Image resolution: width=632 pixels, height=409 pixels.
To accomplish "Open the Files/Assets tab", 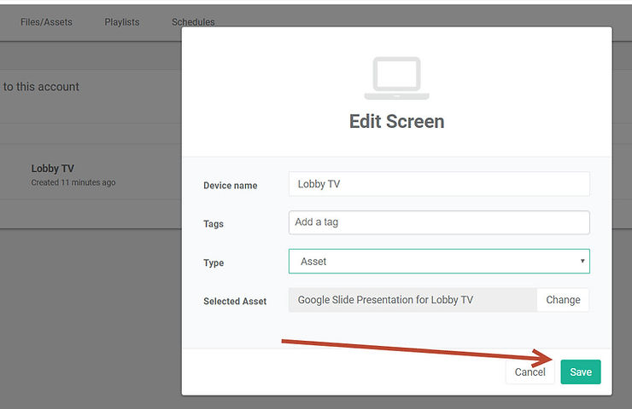I will [x=46, y=22].
